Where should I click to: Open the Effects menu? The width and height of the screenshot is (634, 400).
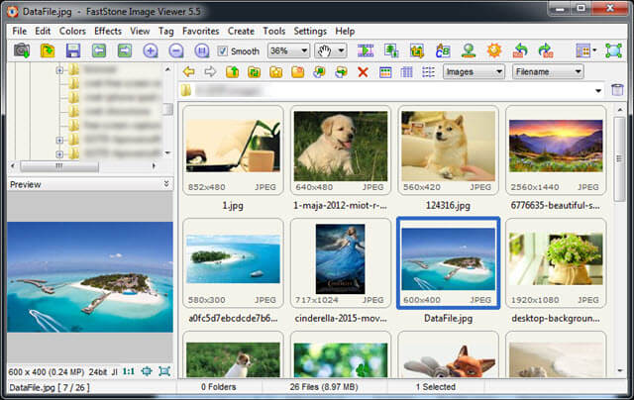coord(108,31)
